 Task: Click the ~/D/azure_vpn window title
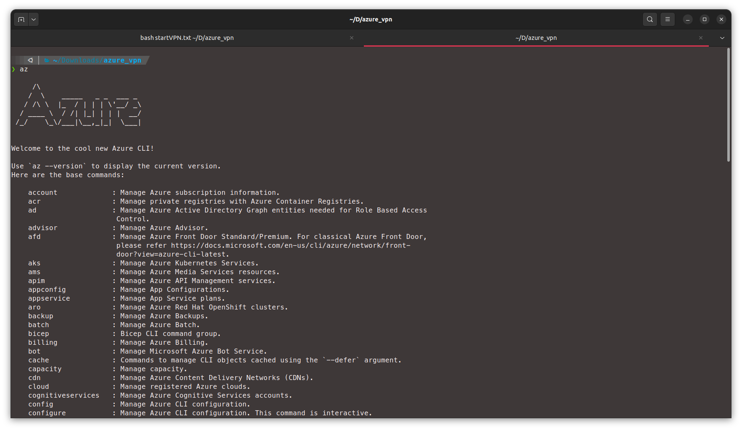[371, 19]
